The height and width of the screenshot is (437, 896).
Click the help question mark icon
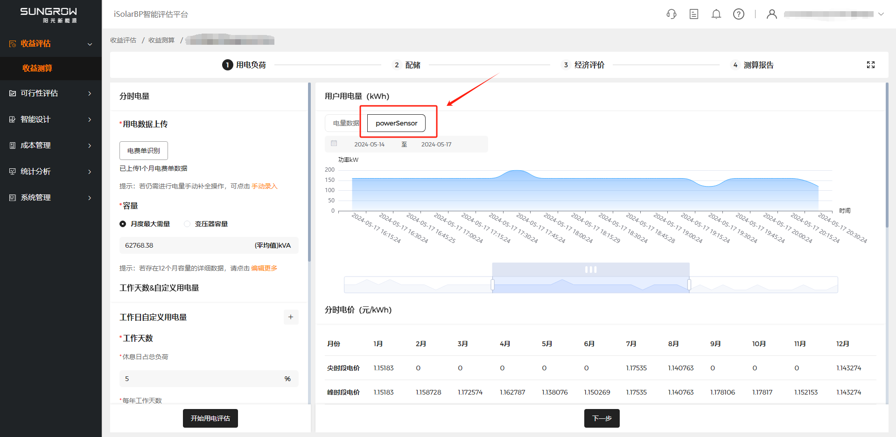[x=739, y=14]
